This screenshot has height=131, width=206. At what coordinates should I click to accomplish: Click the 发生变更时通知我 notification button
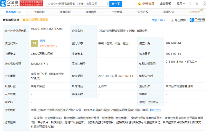coord(35,20)
